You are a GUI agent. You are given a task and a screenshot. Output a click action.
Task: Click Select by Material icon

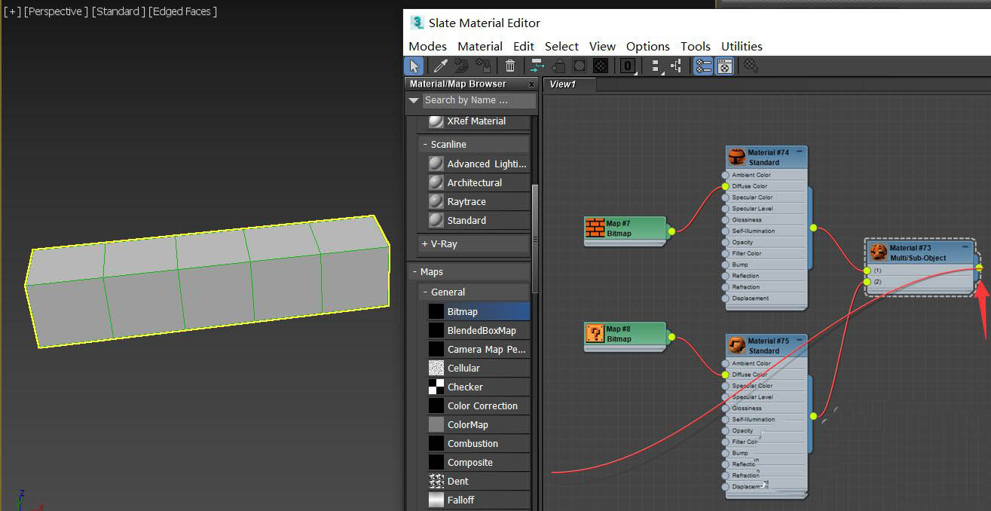751,66
